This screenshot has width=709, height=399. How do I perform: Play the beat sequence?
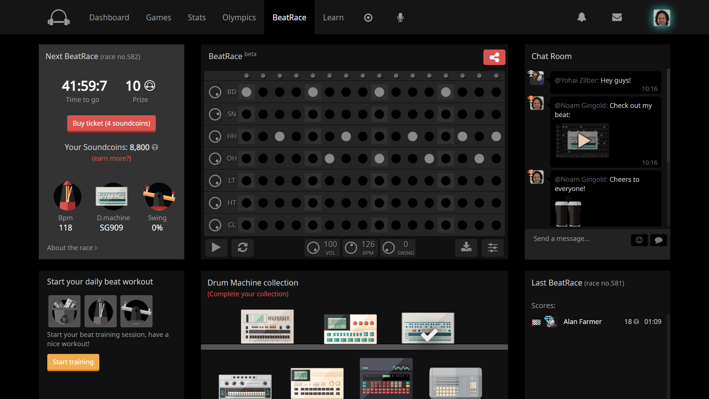click(216, 247)
